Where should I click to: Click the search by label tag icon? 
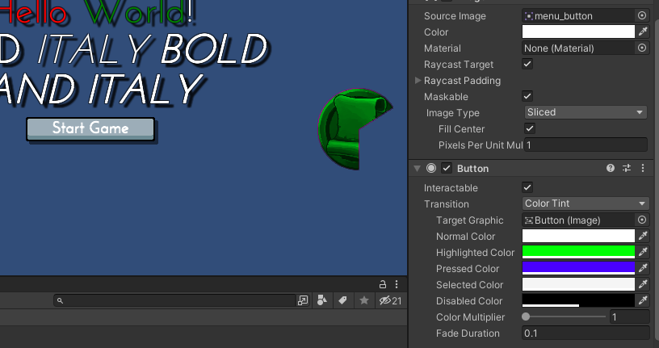click(342, 300)
